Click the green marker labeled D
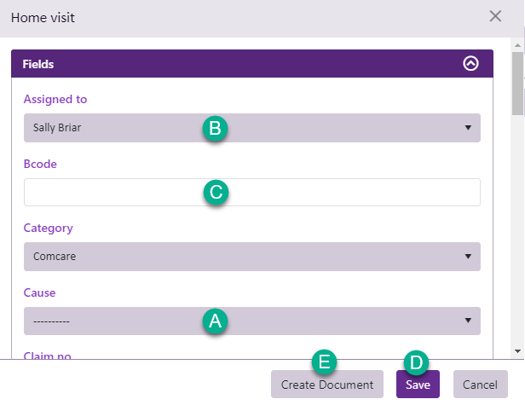 coord(415,362)
